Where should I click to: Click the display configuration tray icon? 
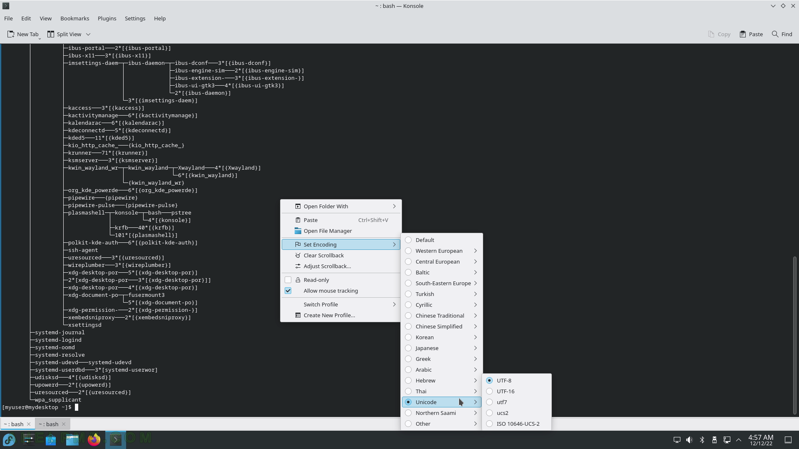tap(677, 440)
